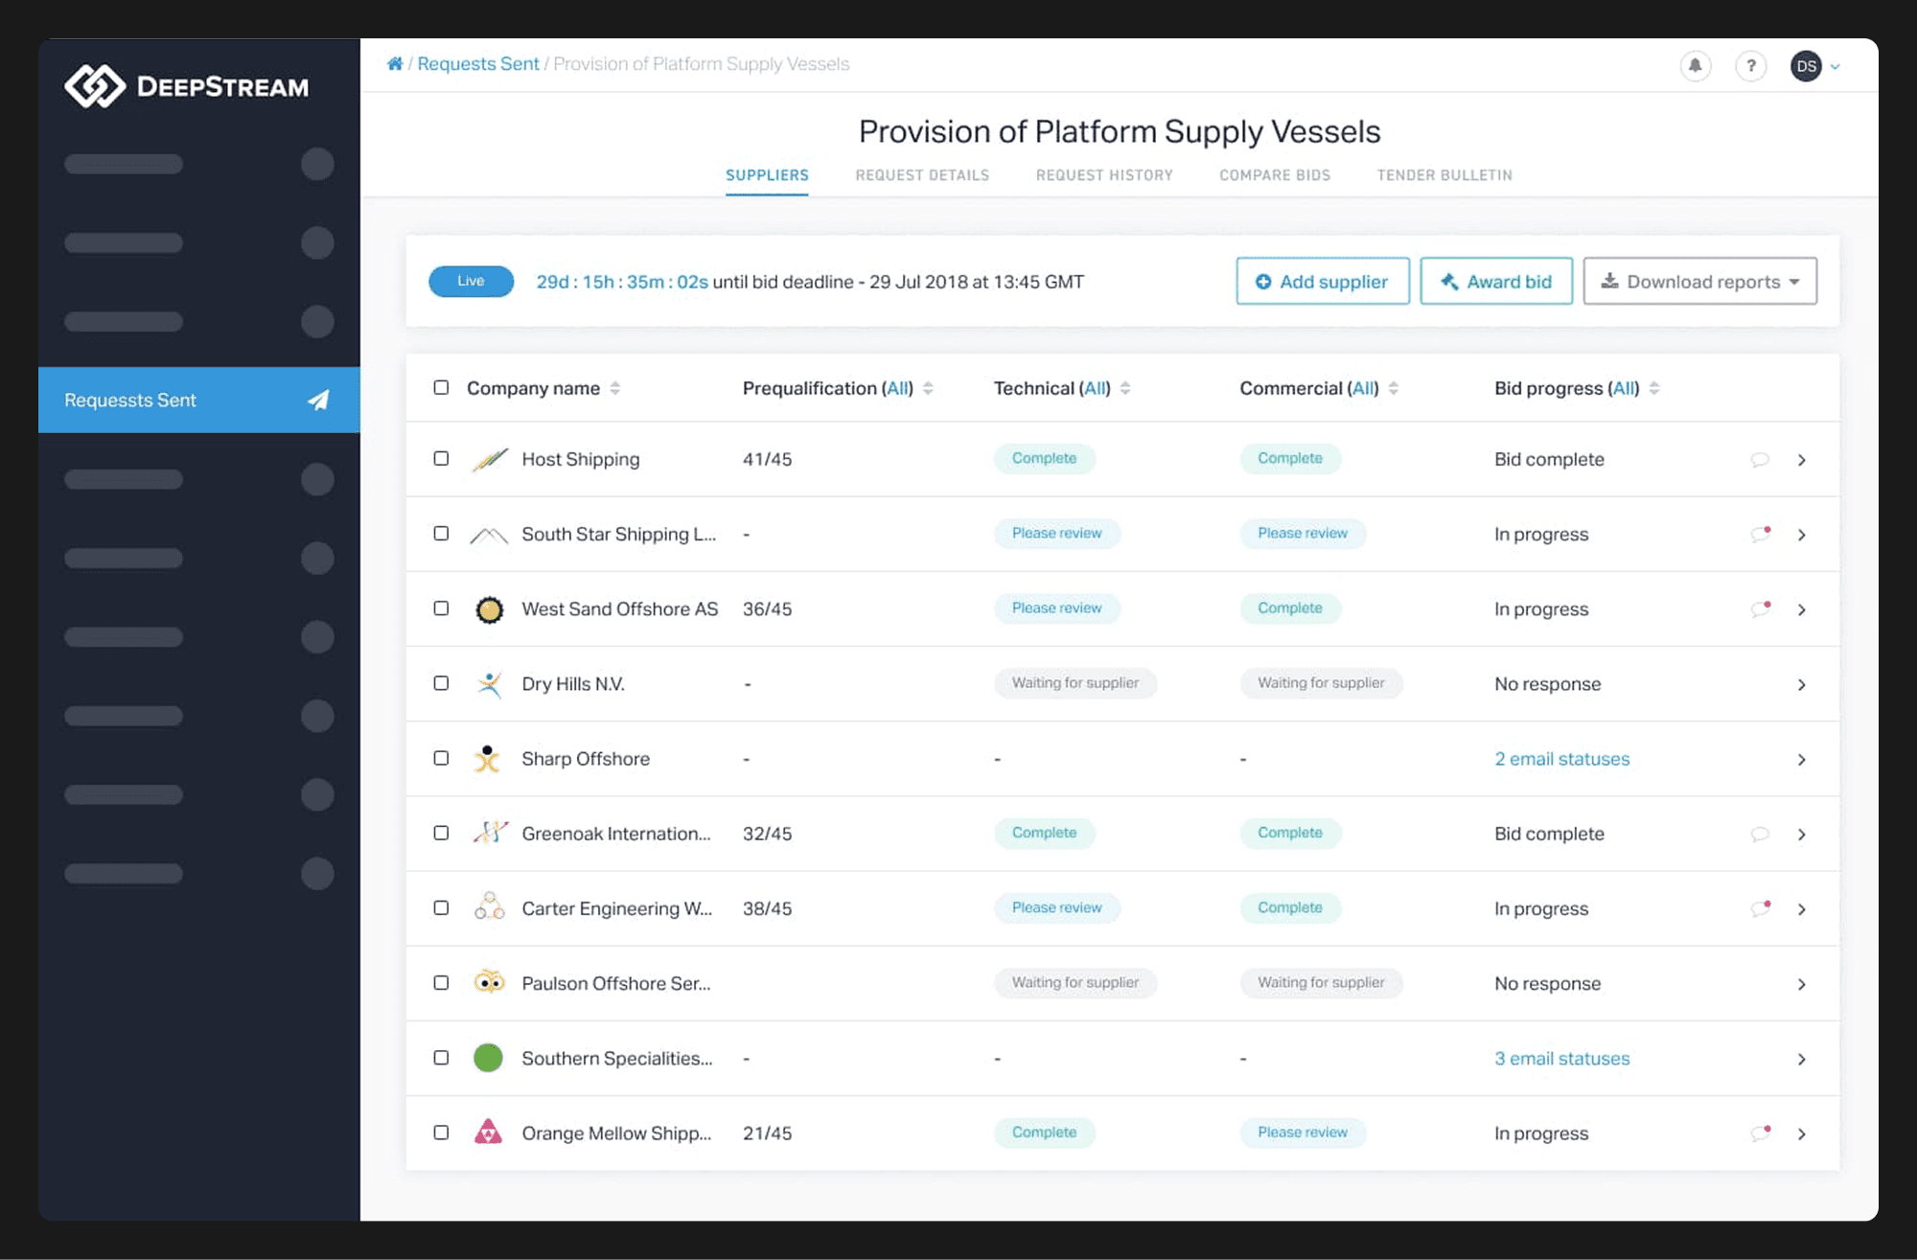Click the West Sand Offshore AS logo
The image size is (1917, 1260).
click(x=489, y=609)
